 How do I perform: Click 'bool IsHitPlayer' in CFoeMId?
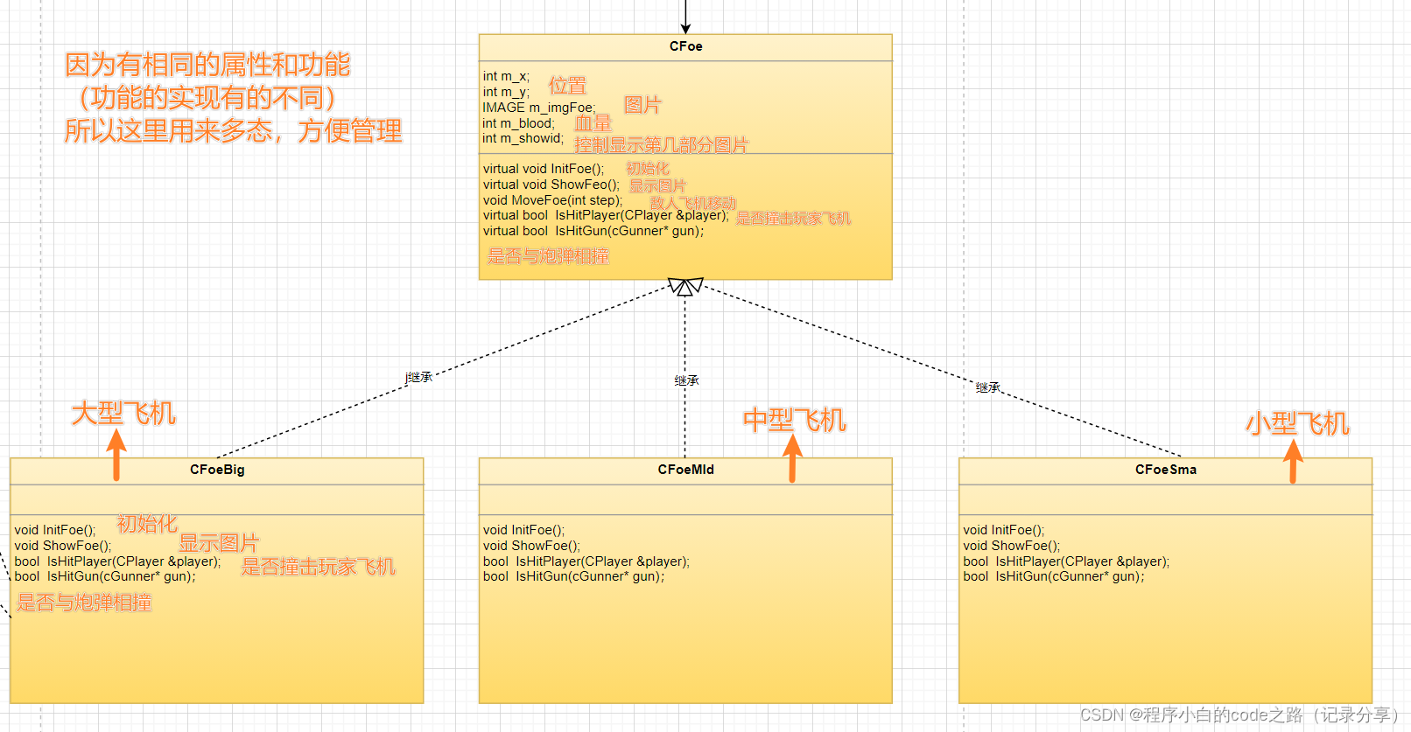click(586, 561)
